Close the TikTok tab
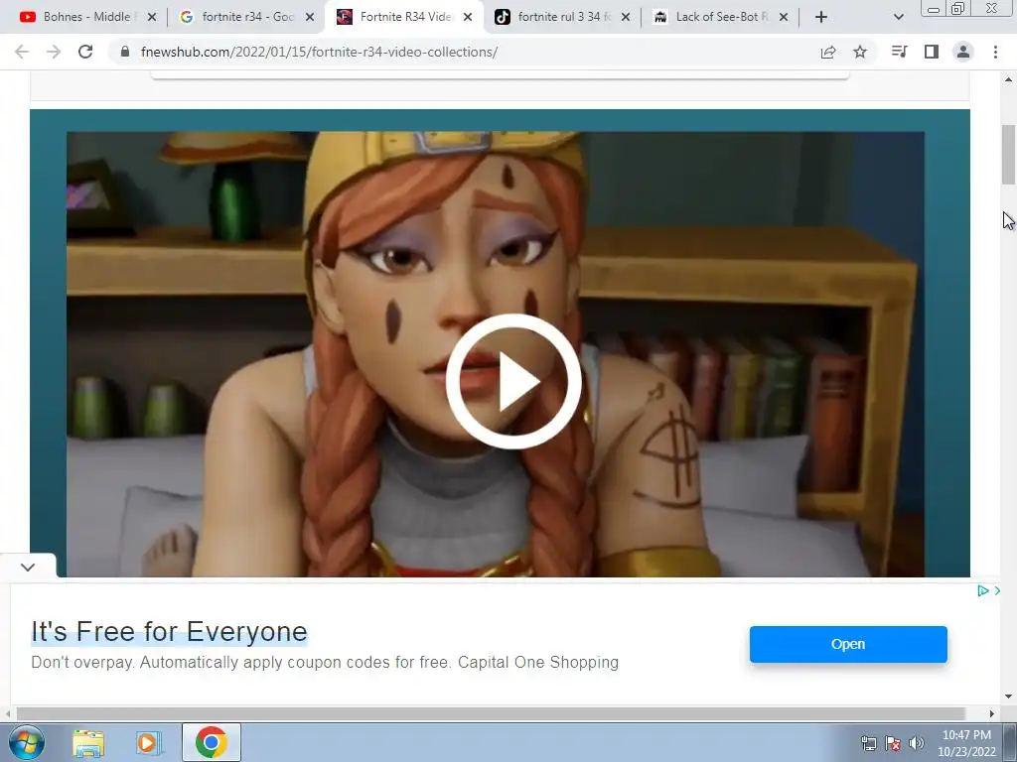The height and width of the screenshot is (762, 1017). (626, 17)
